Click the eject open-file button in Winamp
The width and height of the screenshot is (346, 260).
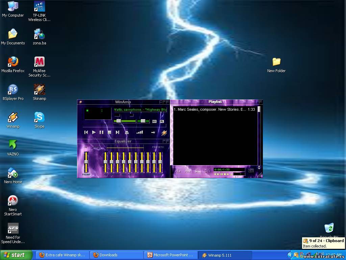[x=127, y=132]
